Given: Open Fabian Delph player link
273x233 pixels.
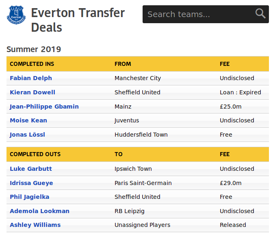Looking at the screenshot, I should (31, 78).
